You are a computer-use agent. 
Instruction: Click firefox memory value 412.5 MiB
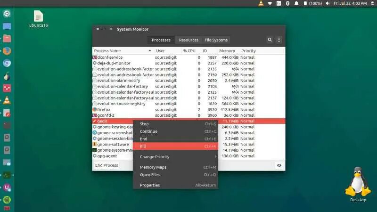229,110
